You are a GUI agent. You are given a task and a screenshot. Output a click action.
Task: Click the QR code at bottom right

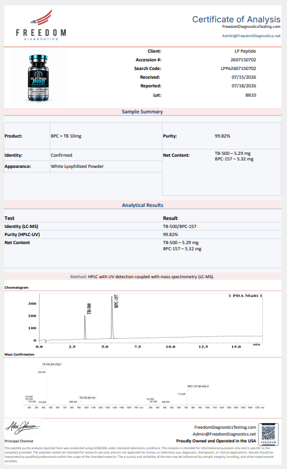(268, 434)
